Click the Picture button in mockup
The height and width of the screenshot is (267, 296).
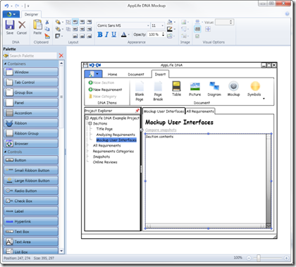[195, 89]
